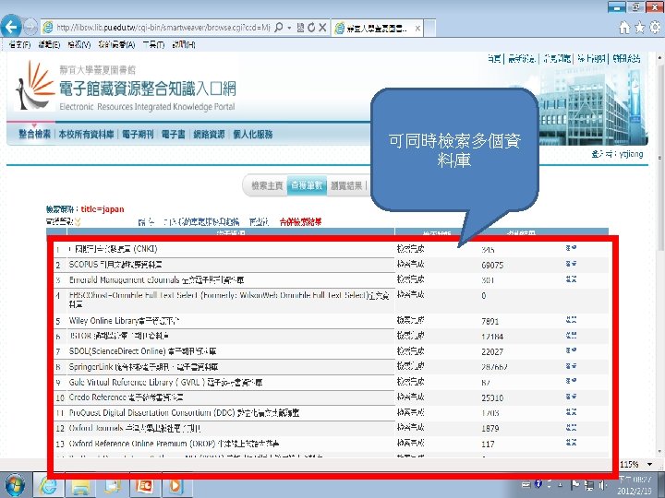Open the Windows Start orb
The width and height of the screenshot is (665, 498).
(x=14, y=484)
